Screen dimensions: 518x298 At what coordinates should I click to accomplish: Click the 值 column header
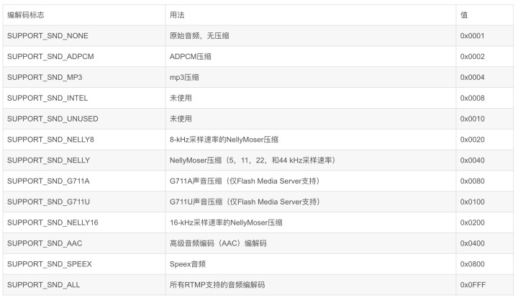point(464,15)
